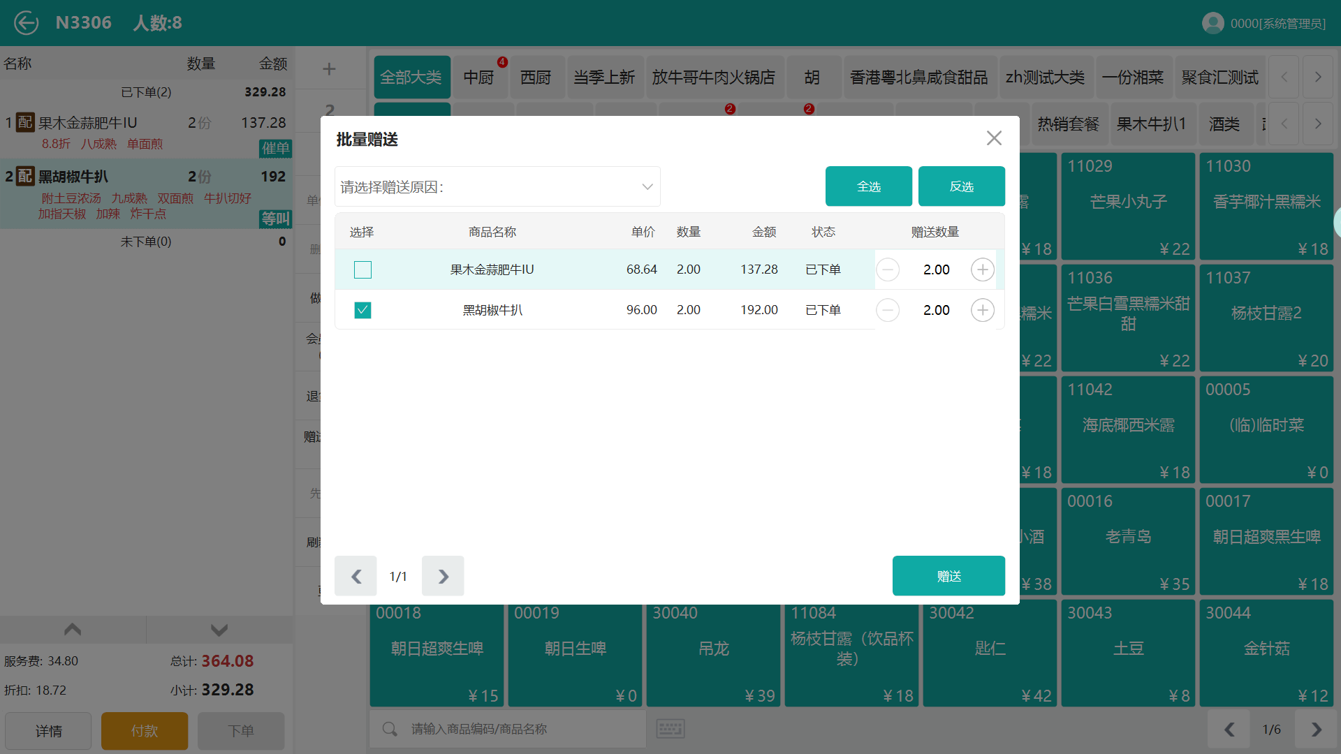This screenshot has width=1341, height=754.
Task: Select the 放牛哥牛肉火锅店 category tab
Action: (x=714, y=77)
